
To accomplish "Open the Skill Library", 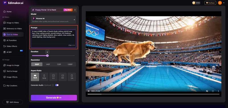I will 13,102.
